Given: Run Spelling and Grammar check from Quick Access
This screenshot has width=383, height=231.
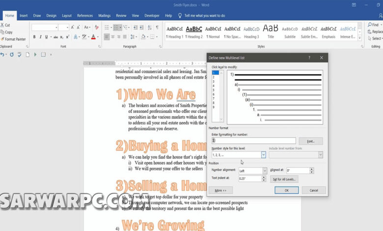Looking at the screenshot, I should click(x=20, y=55).
